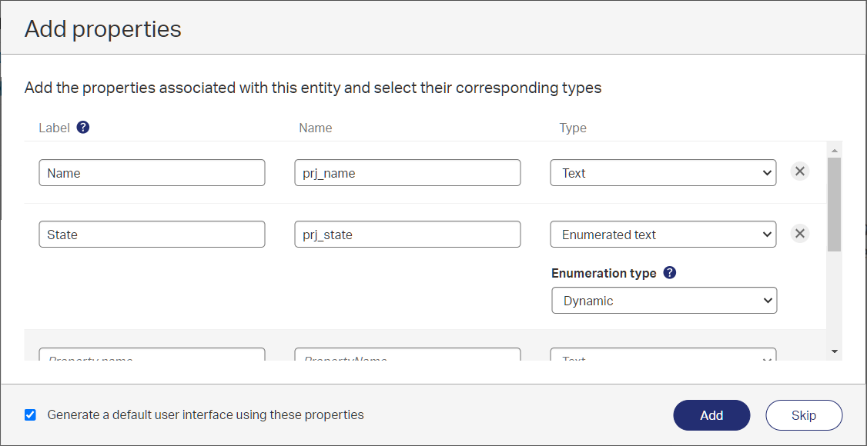Viewport: 867px width, 446px height.
Task: Click the empty Property name label field
Action: pyautogui.click(x=152, y=355)
